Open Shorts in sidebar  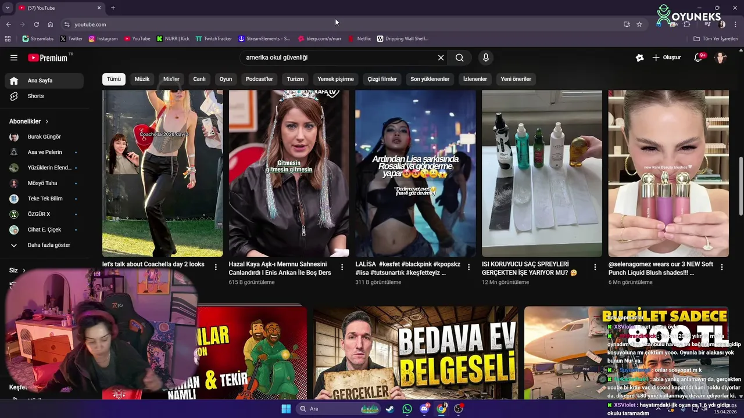point(44,96)
